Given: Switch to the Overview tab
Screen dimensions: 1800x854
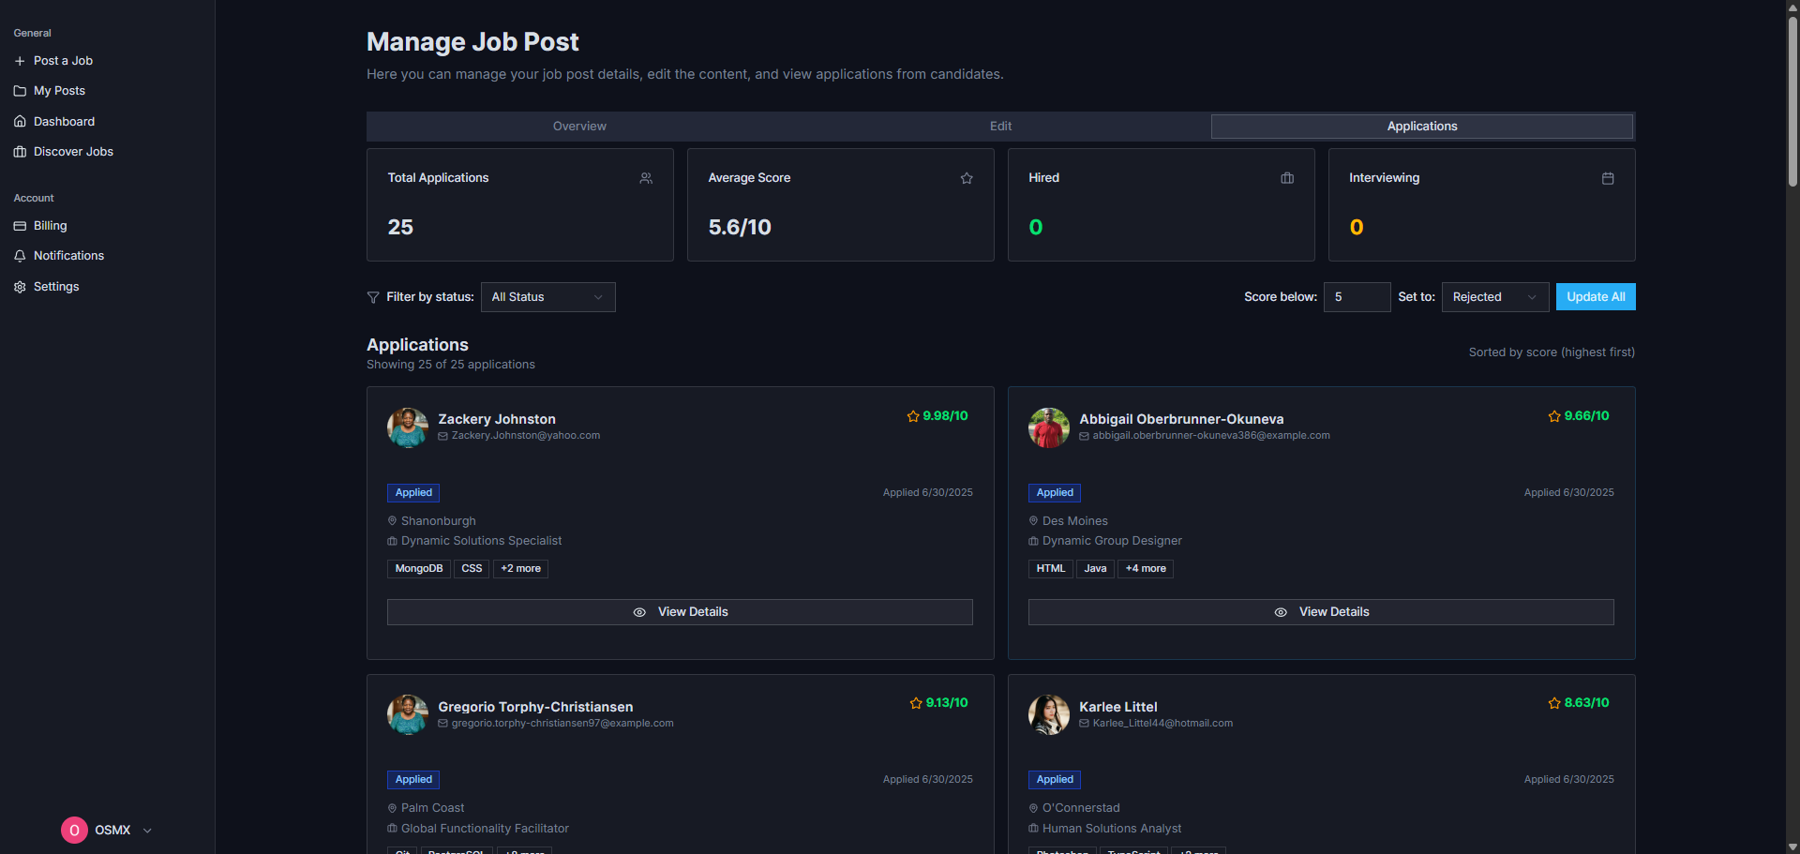Looking at the screenshot, I should [x=579, y=127].
